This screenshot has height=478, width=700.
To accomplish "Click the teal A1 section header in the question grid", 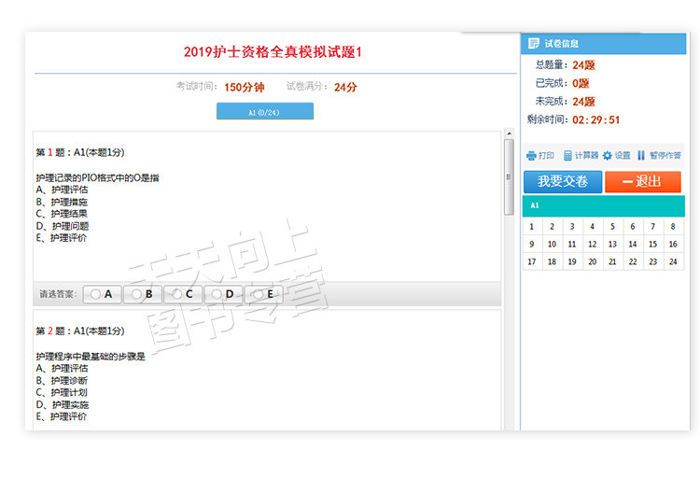I will point(604,206).
